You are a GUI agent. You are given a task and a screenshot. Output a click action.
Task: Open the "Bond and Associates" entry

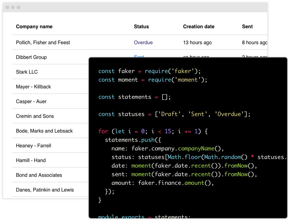(x=39, y=175)
